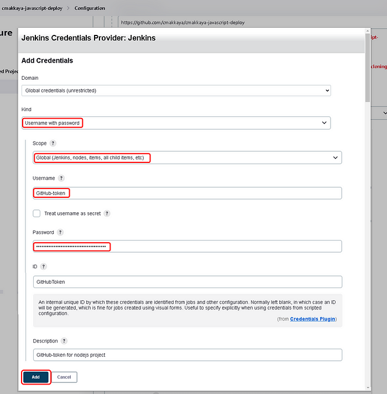Image resolution: width=387 pixels, height=394 pixels.
Task: Click the ID field containing GitHubToken
Action: click(187, 282)
